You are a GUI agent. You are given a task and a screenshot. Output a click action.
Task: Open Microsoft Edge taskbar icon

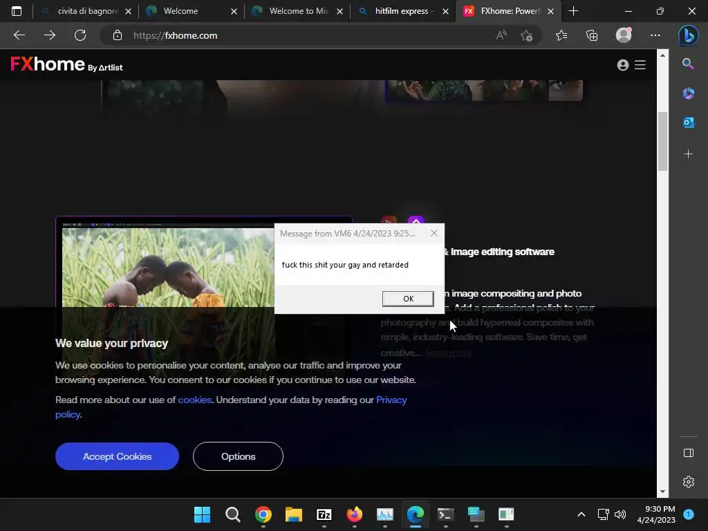click(x=416, y=514)
